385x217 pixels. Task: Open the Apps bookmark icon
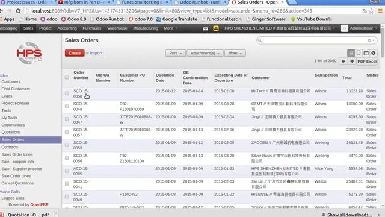(7, 19)
